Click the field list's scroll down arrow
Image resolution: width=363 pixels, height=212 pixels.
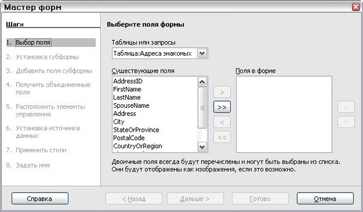click(x=202, y=147)
